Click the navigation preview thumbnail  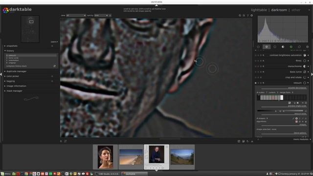pos(30,29)
